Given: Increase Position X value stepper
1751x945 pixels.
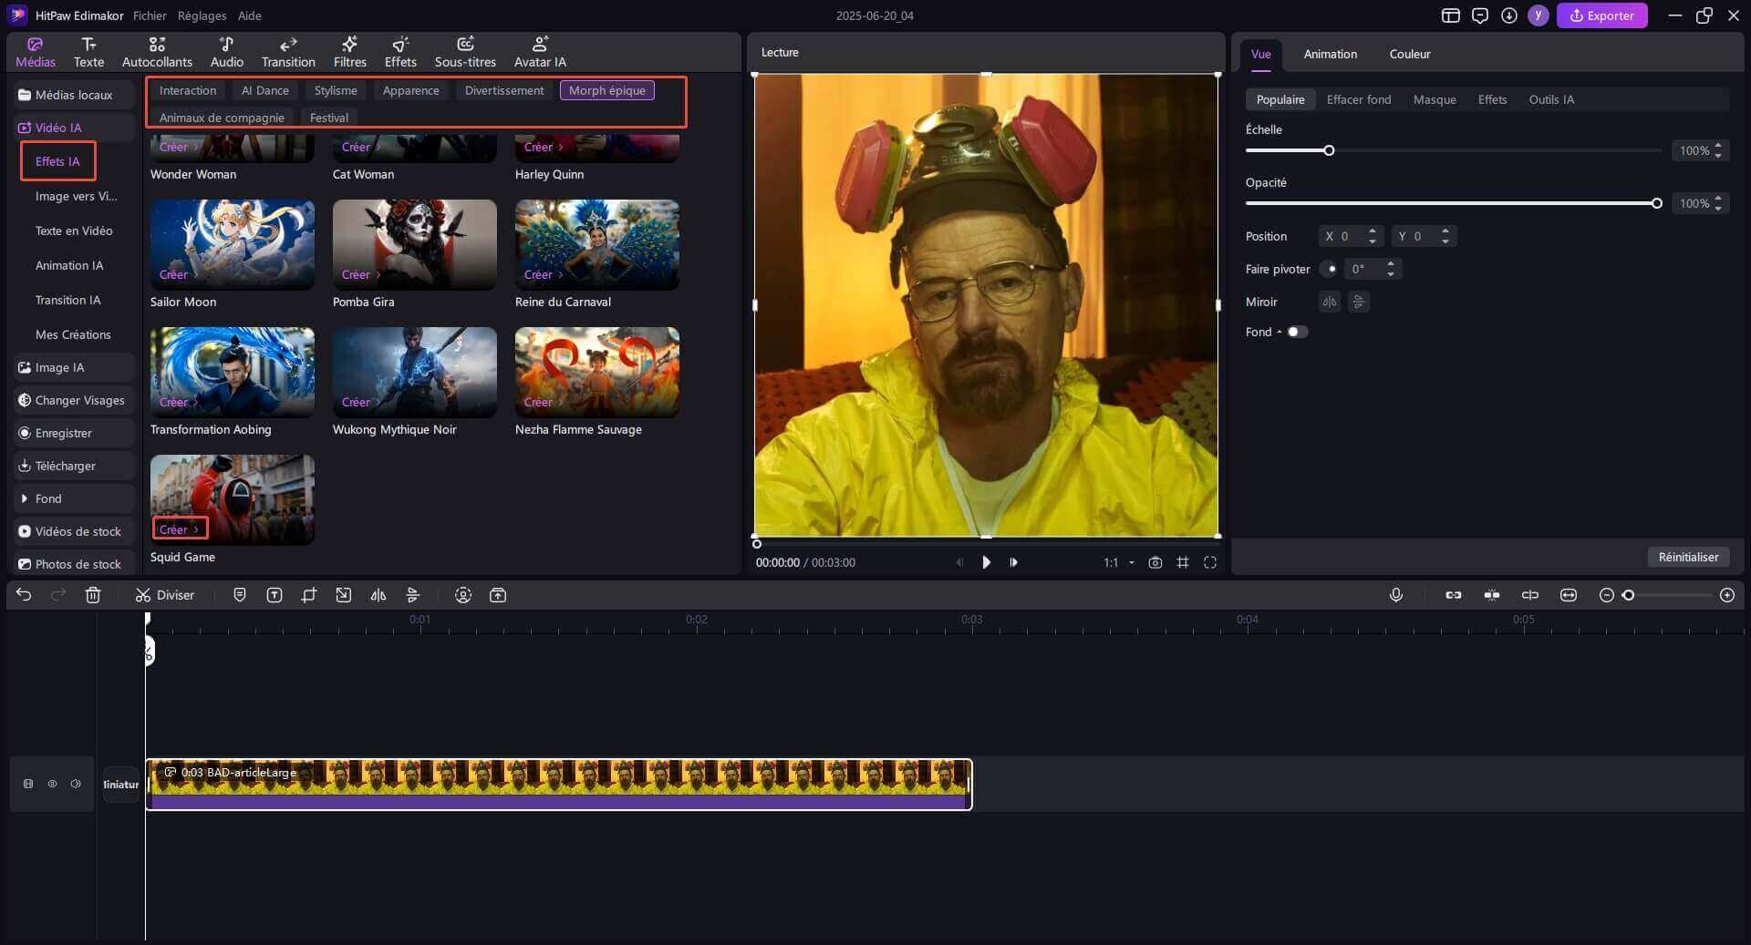Looking at the screenshot, I should tap(1373, 231).
